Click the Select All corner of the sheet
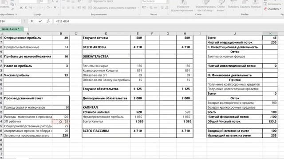 tap(2, 34)
